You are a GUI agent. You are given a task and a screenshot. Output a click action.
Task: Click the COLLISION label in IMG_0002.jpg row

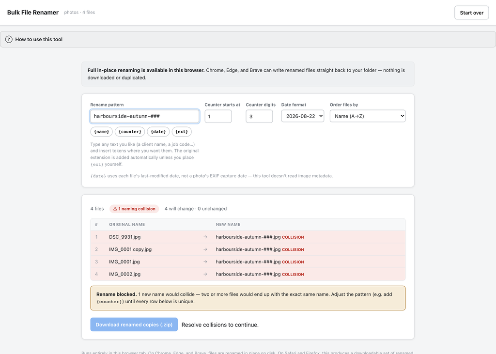click(293, 274)
